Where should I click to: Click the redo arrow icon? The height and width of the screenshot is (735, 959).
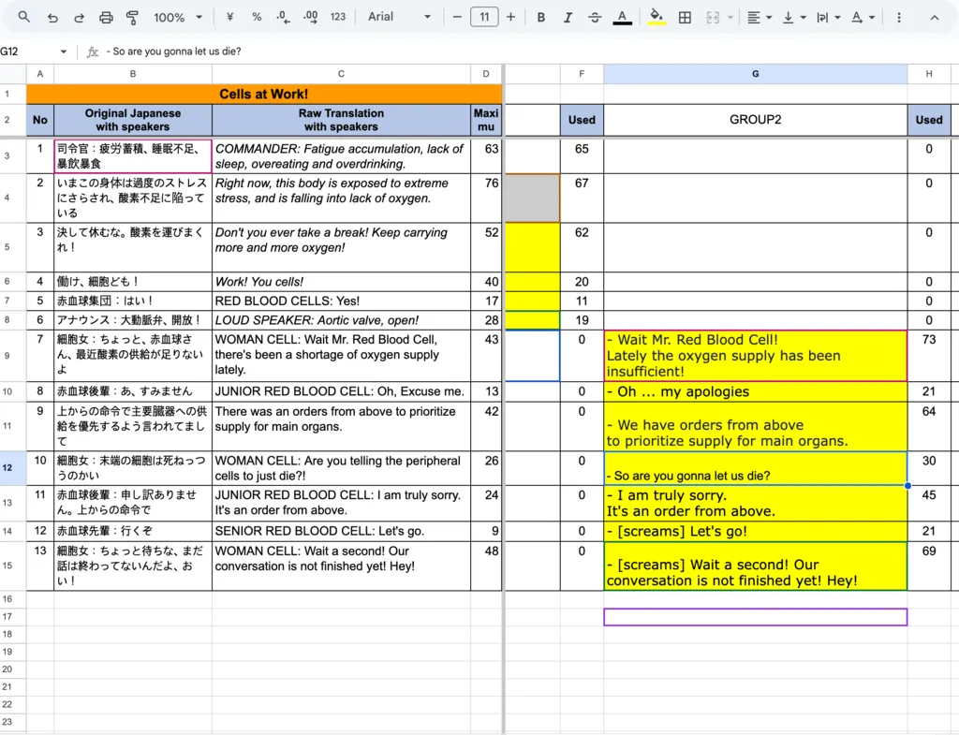click(x=79, y=17)
